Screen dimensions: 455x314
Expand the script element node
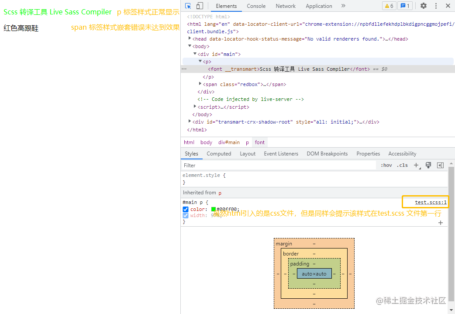point(195,107)
